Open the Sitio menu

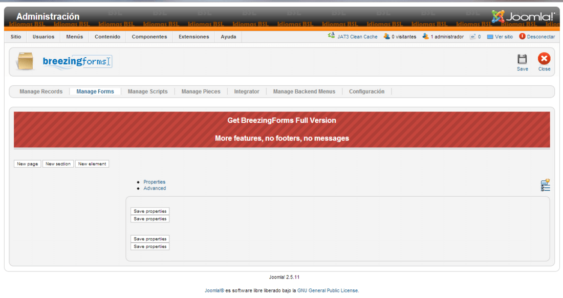tap(16, 37)
